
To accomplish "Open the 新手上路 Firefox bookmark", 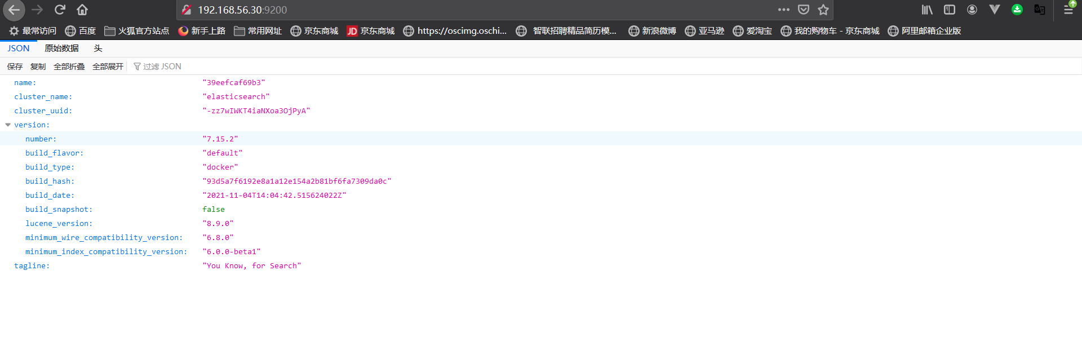I will pos(202,31).
